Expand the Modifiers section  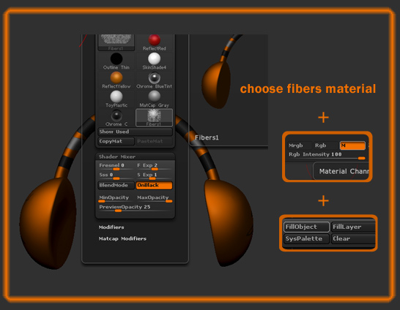[x=111, y=227]
